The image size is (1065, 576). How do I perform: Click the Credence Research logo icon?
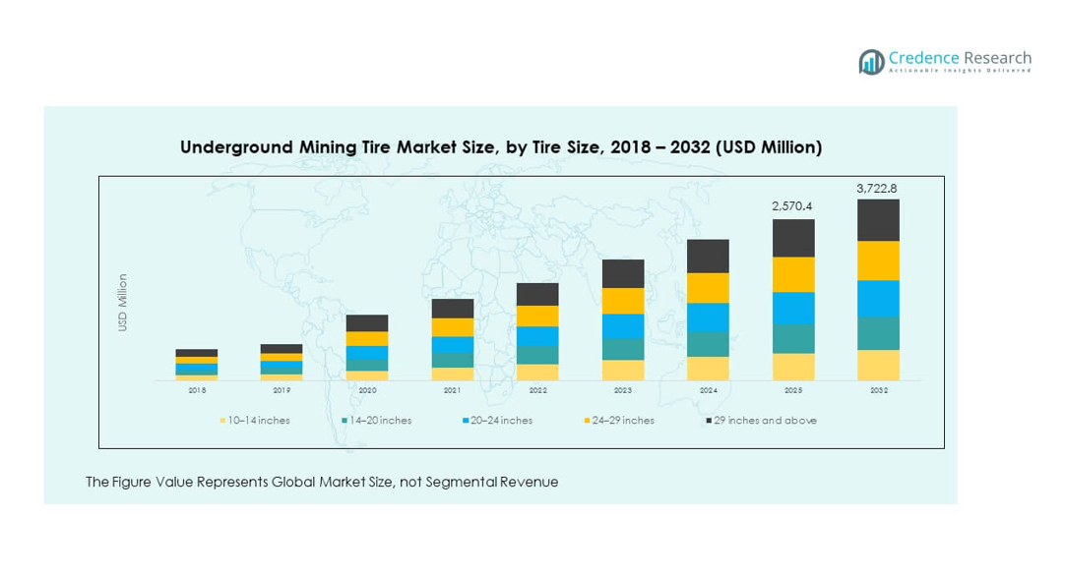click(x=871, y=62)
